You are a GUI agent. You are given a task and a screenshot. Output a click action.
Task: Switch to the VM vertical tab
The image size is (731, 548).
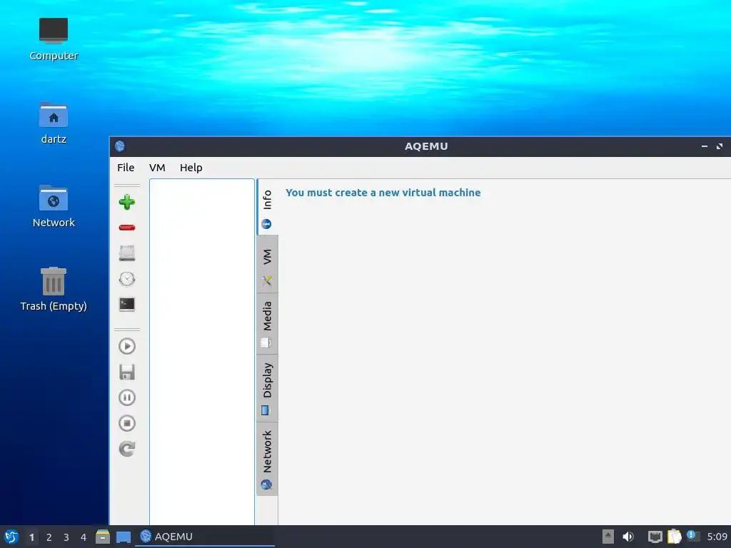point(267,264)
